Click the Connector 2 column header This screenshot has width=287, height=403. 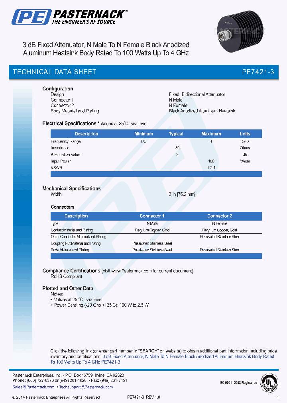pos(220,216)
